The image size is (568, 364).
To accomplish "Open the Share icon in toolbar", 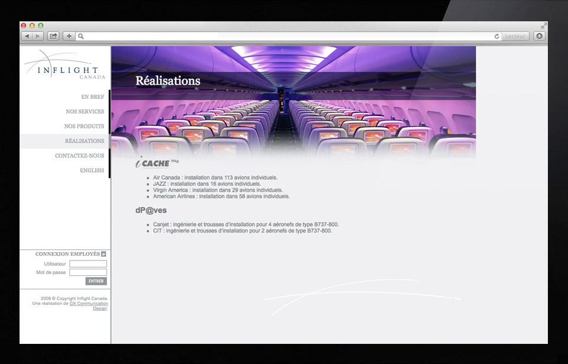I will tap(53, 36).
